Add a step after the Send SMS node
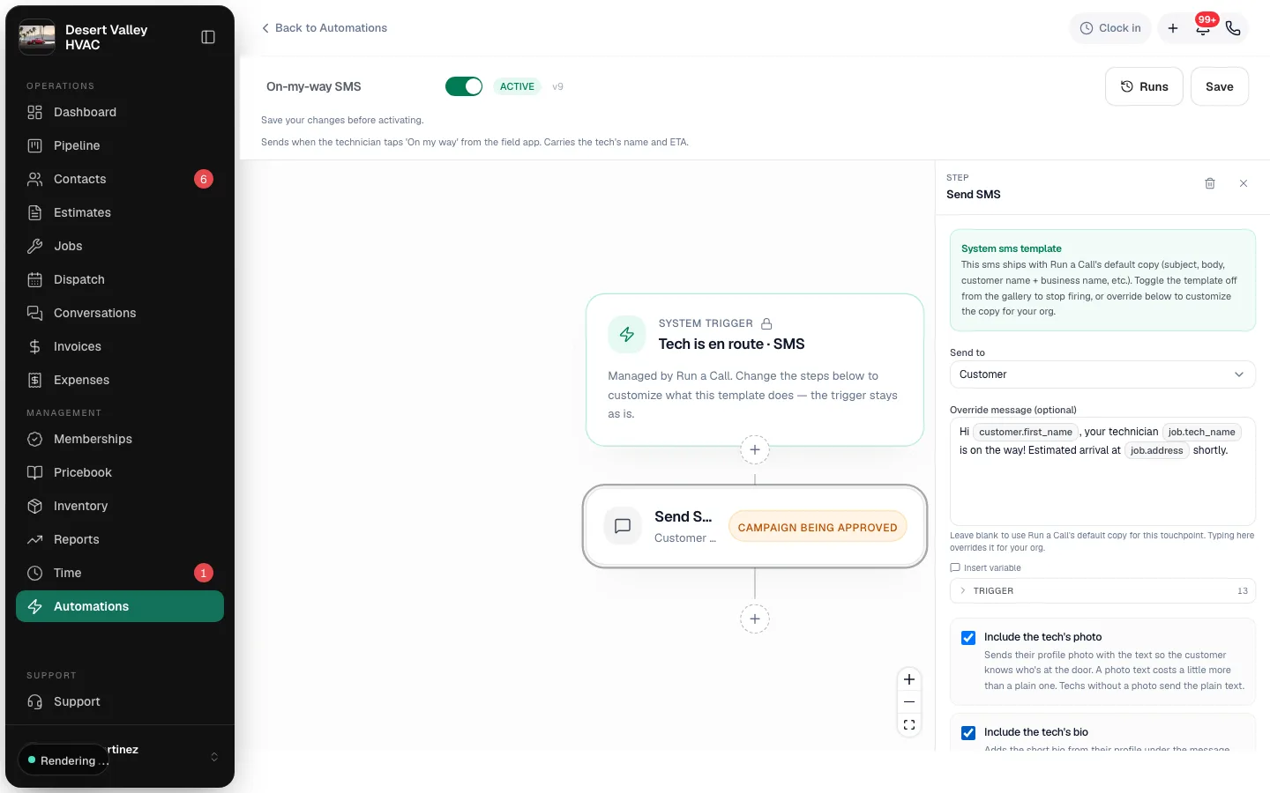Viewport: 1270px width, 793px height. pos(755,619)
